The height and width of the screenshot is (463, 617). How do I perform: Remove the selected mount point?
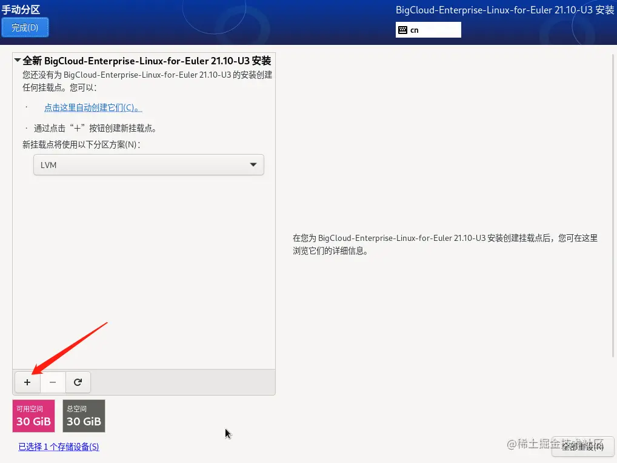(53, 382)
